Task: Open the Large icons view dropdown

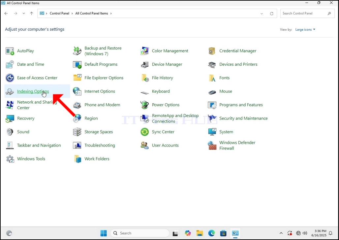Action: tap(305, 29)
